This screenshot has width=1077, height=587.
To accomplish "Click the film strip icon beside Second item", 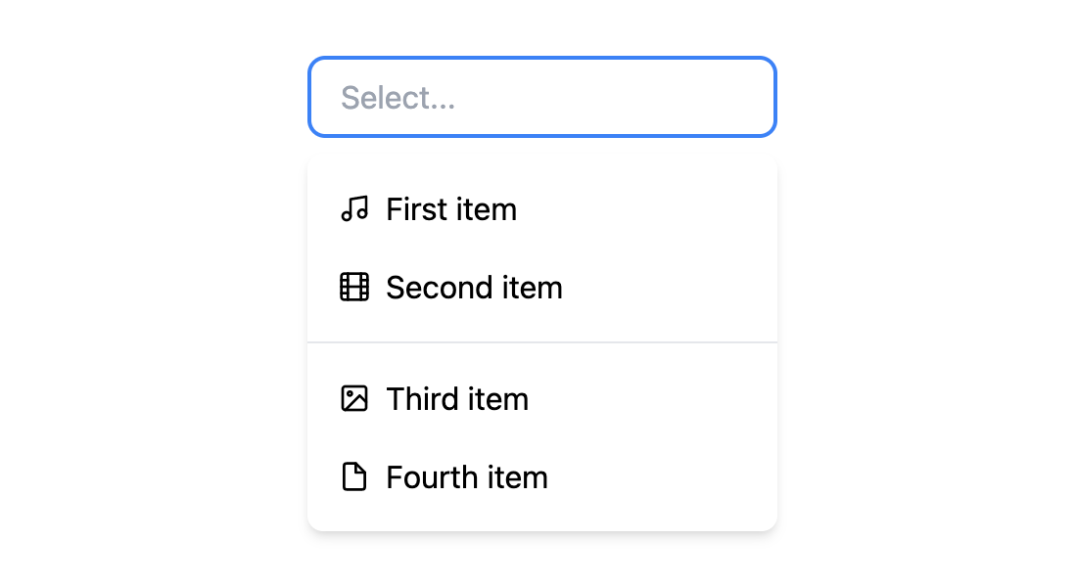I will tap(354, 287).
